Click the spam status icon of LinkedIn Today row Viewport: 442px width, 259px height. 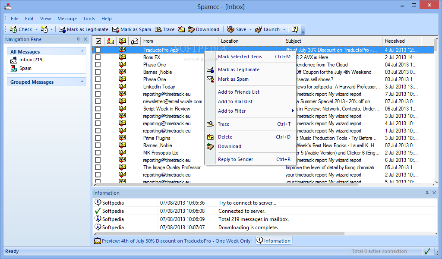(x=122, y=86)
